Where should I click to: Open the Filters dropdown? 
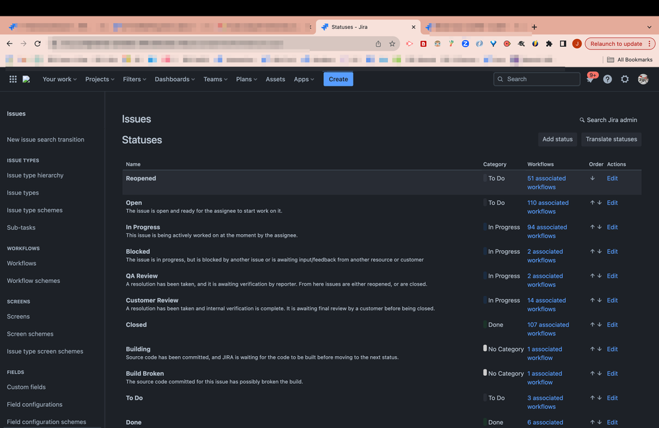[x=135, y=78]
